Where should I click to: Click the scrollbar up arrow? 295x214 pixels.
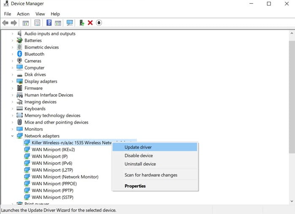(292, 33)
